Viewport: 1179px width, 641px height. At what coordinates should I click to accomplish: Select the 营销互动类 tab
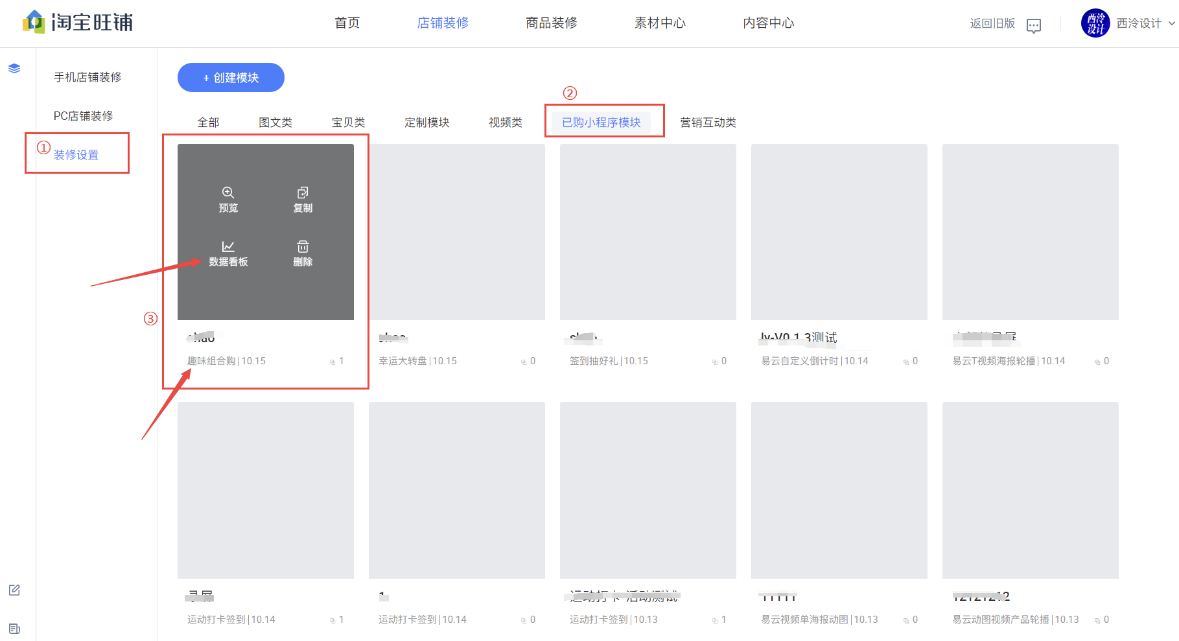pyautogui.click(x=708, y=122)
